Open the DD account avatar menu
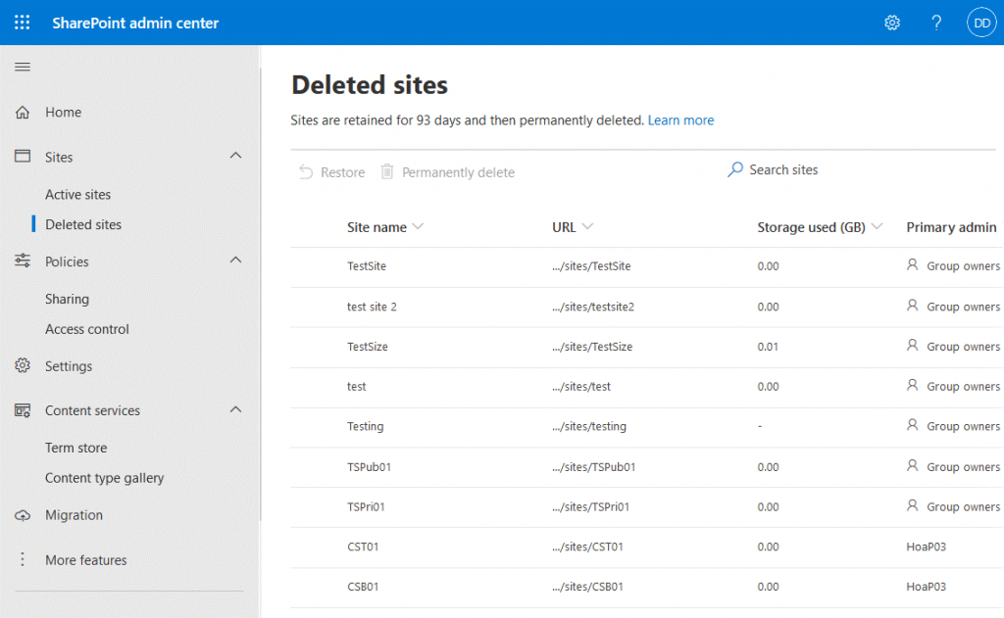This screenshot has width=1004, height=618. pyautogui.click(x=980, y=22)
